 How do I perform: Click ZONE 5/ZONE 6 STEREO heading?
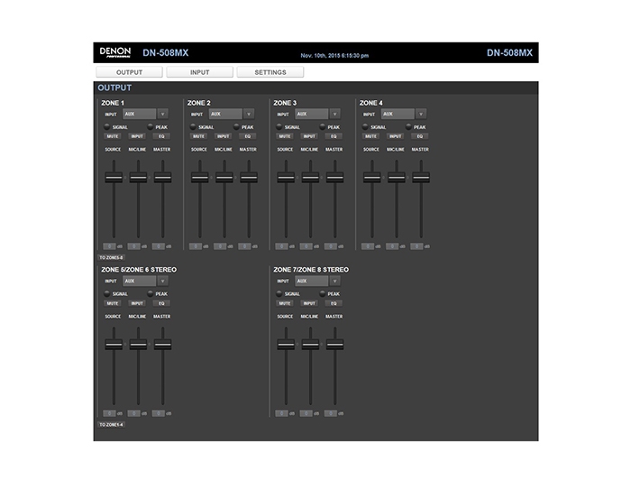click(139, 270)
